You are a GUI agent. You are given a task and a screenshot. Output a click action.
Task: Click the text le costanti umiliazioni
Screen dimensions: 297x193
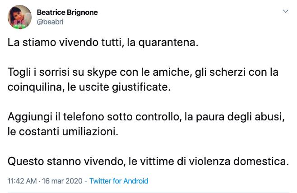coord(63,132)
